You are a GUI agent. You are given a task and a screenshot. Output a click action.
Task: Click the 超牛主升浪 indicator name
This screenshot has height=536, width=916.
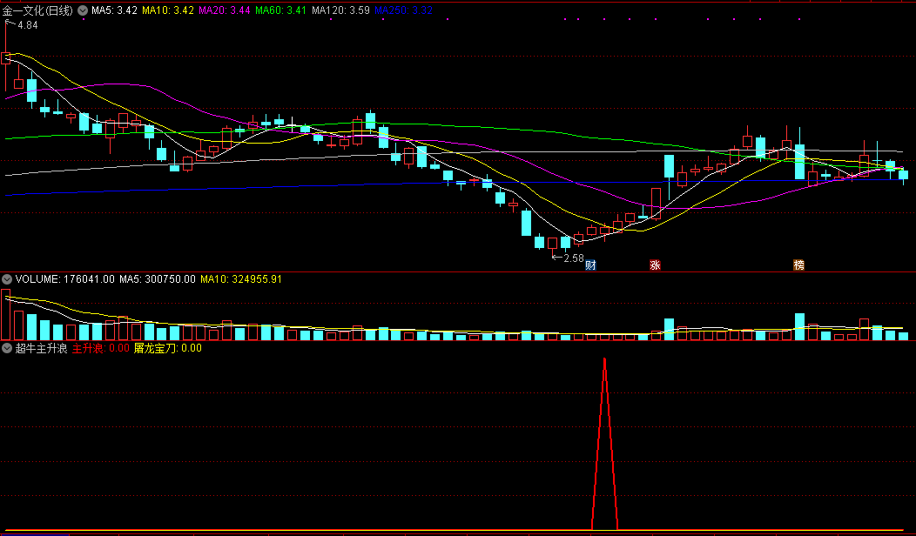coord(41,349)
